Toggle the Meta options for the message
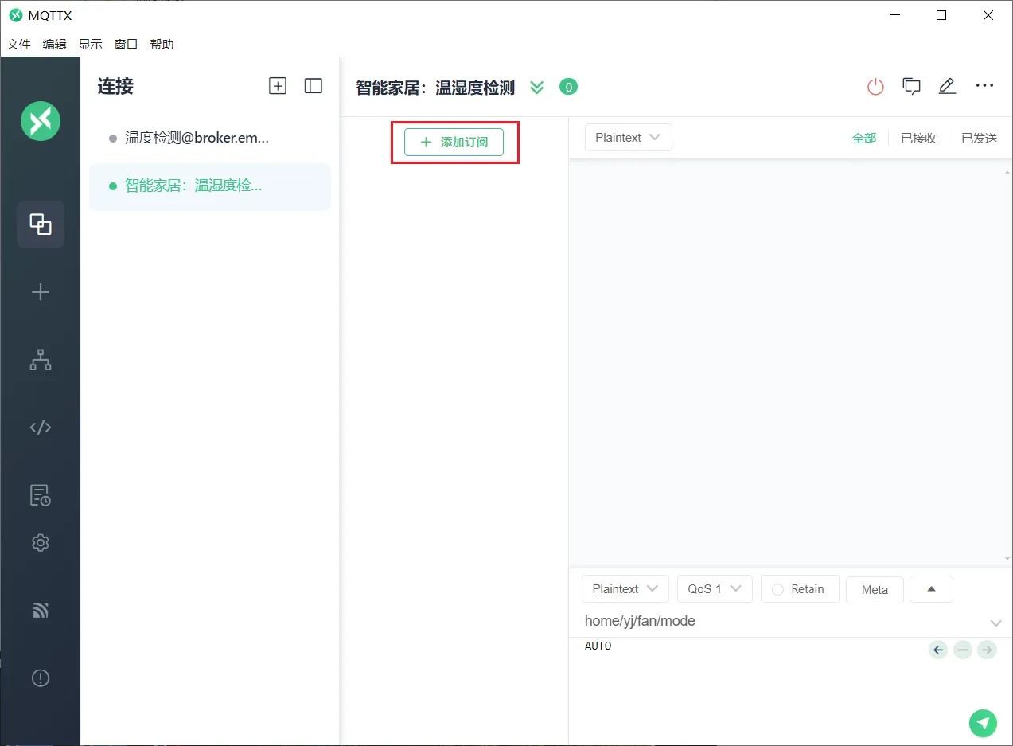 (x=874, y=589)
